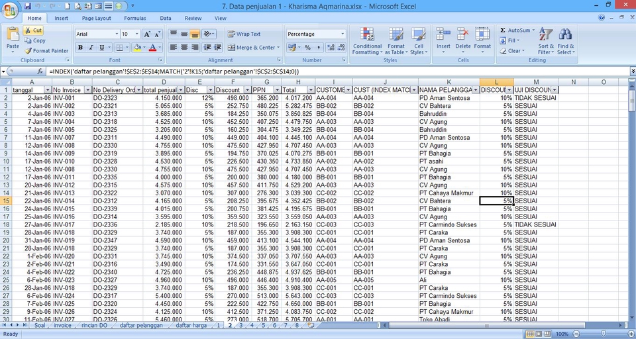Switch to the Formulas tab

point(135,19)
